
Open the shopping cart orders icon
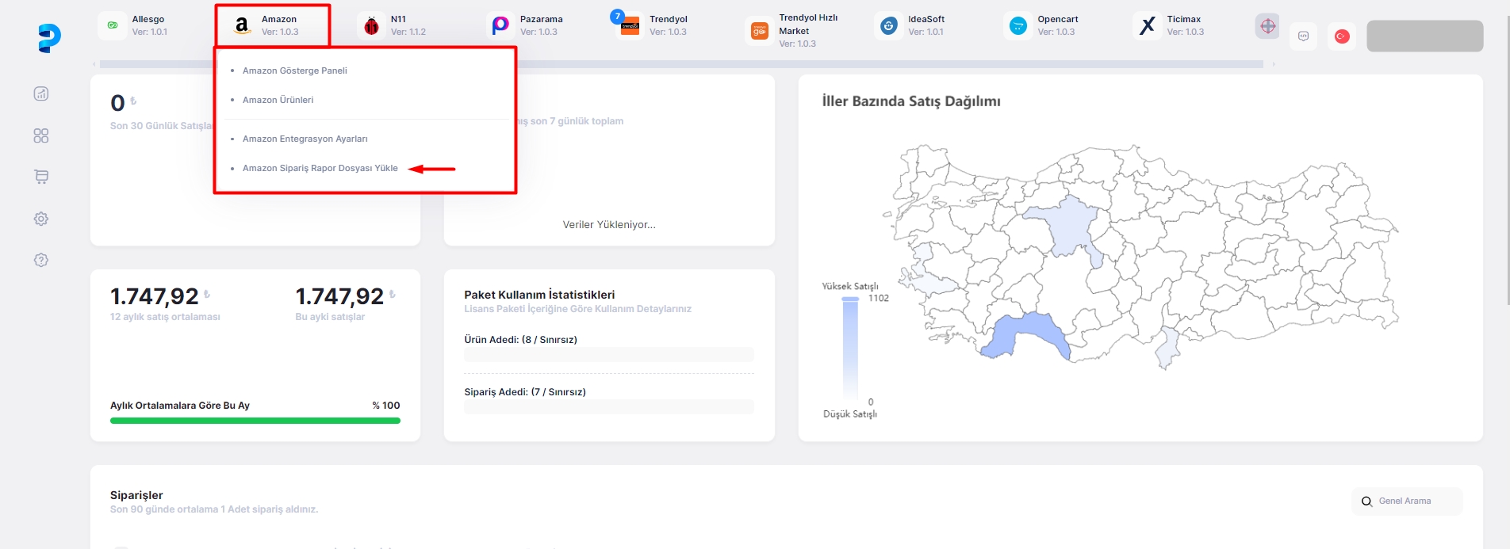[x=41, y=177]
